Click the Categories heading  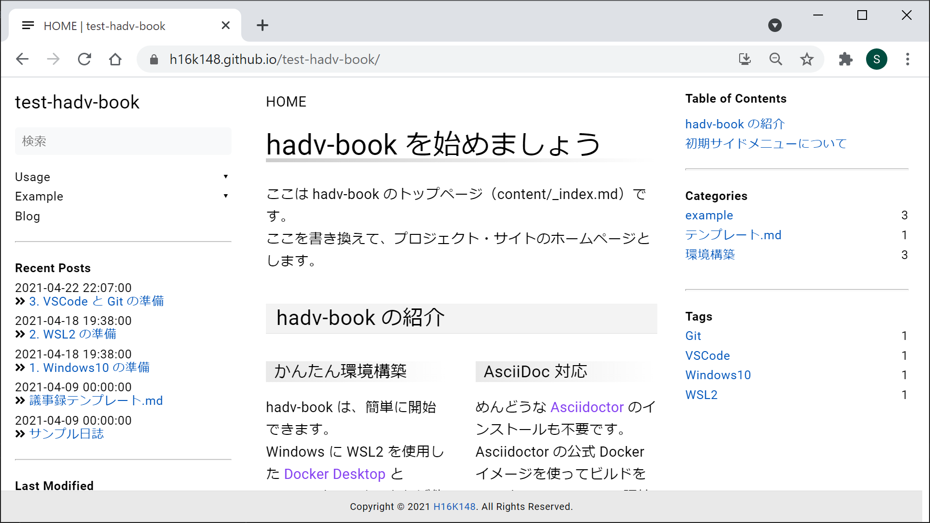pos(716,196)
